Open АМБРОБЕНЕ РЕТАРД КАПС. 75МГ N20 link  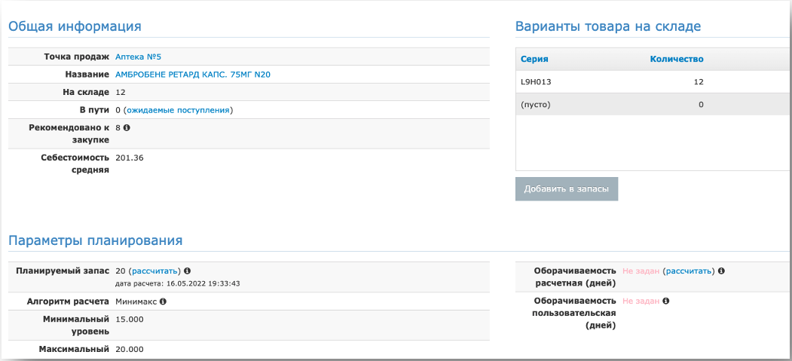point(193,75)
